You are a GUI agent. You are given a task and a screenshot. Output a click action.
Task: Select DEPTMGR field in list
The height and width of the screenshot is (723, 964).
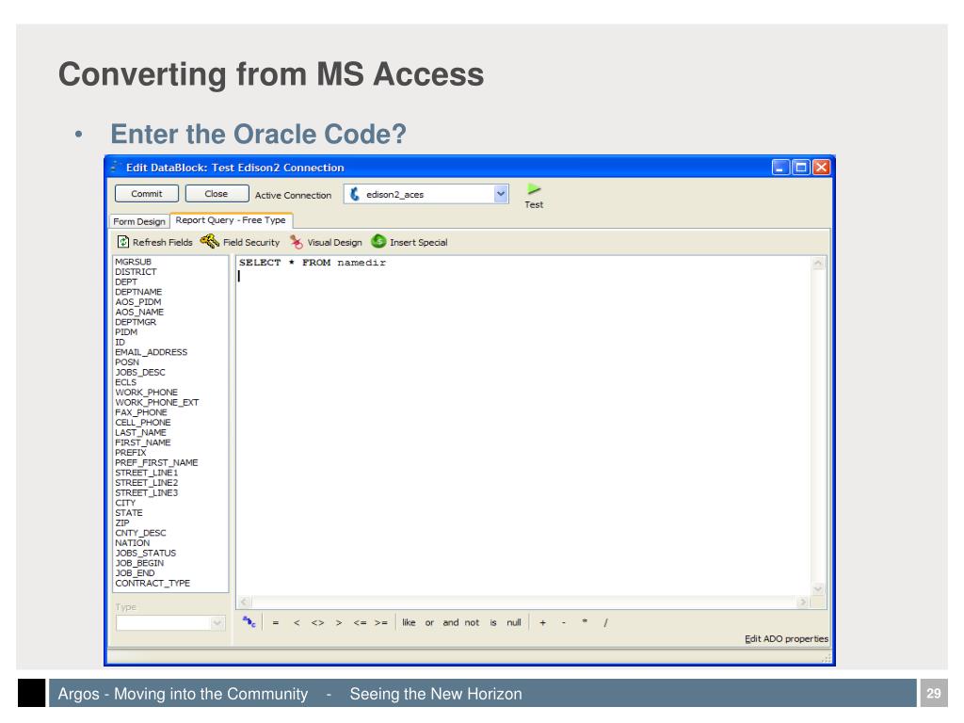coord(136,322)
